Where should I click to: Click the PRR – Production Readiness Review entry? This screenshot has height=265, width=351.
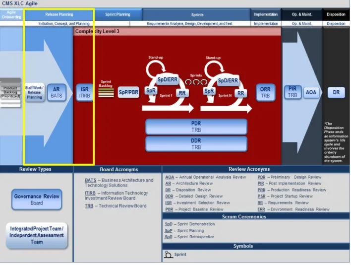(x=292, y=190)
